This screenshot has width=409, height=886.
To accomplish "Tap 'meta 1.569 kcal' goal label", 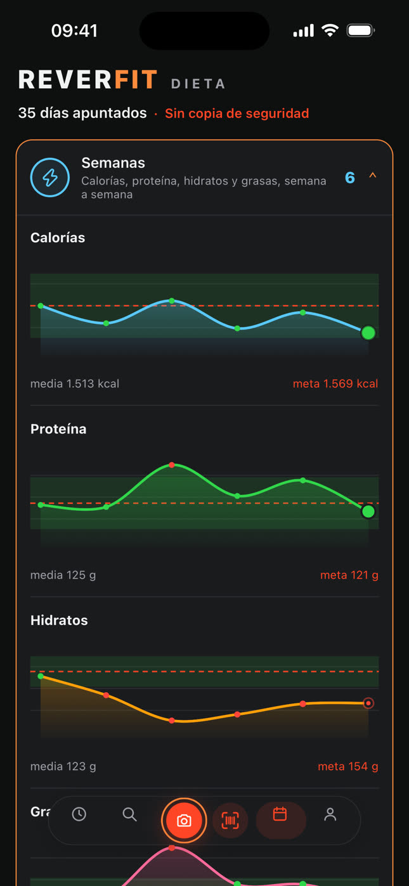I will 335,383.
